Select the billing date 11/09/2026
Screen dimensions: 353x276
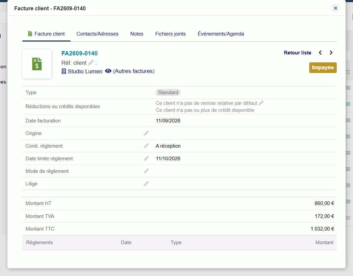click(168, 121)
